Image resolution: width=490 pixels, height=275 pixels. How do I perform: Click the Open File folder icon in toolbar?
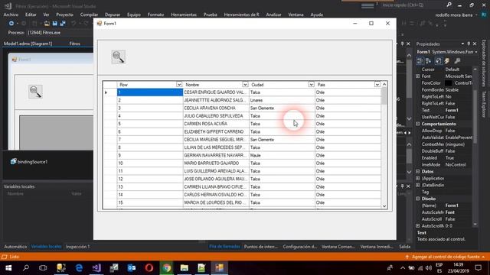[x=47, y=24]
